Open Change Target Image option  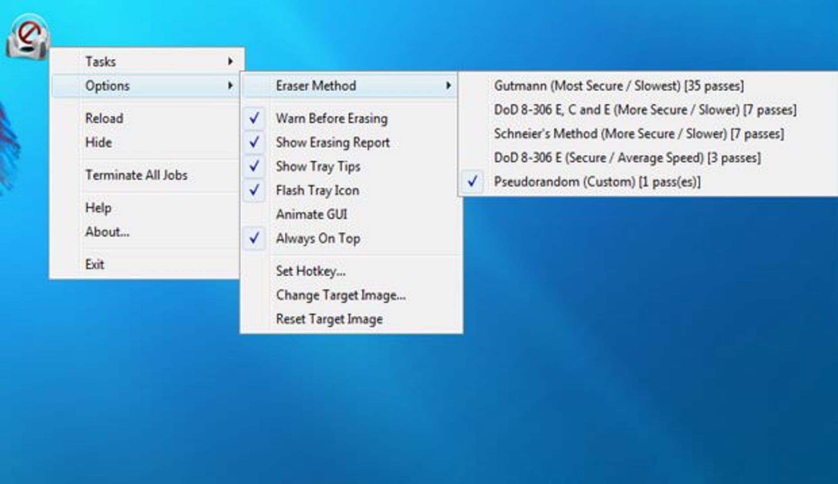click(x=340, y=295)
